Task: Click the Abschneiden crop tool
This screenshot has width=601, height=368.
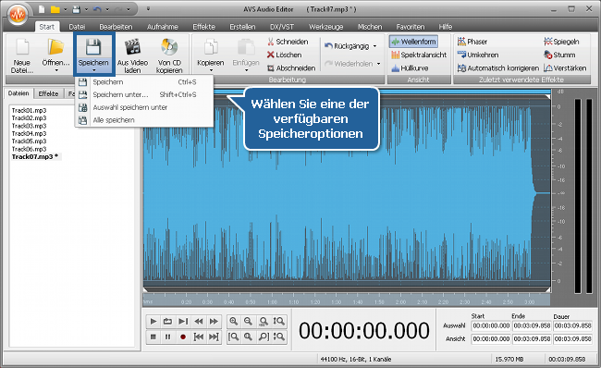Action: [x=291, y=68]
